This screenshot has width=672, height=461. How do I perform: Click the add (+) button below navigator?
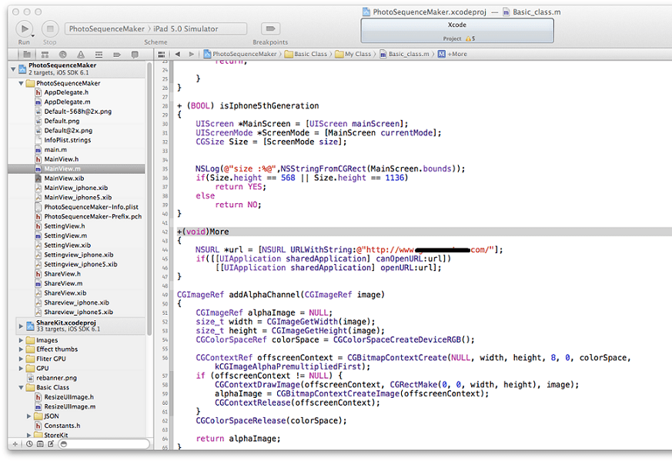pyautogui.click(x=15, y=444)
